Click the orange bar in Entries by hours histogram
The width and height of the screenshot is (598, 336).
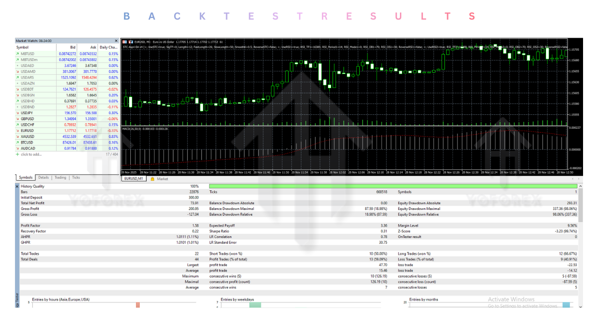point(138,304)
